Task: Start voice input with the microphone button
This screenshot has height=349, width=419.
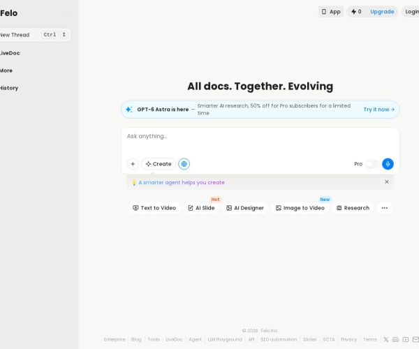Action: tap(388, 164)
